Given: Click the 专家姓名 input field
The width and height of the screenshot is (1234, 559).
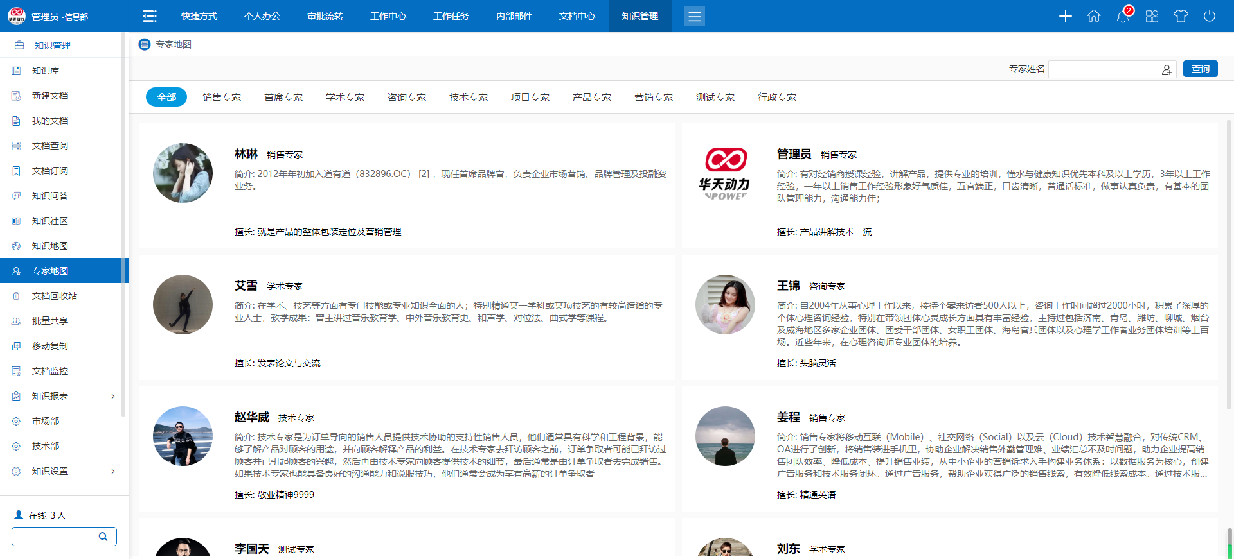Looking at the screenshot, I should [x=1104, y=69].
